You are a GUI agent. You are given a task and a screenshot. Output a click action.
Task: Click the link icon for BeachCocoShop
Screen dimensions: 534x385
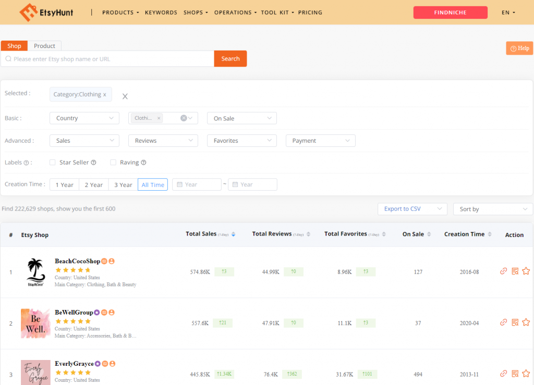503,271
